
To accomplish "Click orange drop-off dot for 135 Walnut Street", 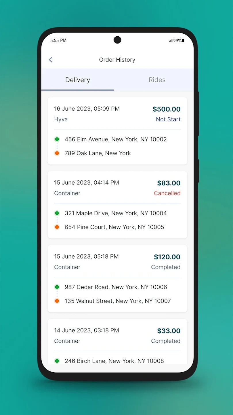I will click(x=57, y=301).
